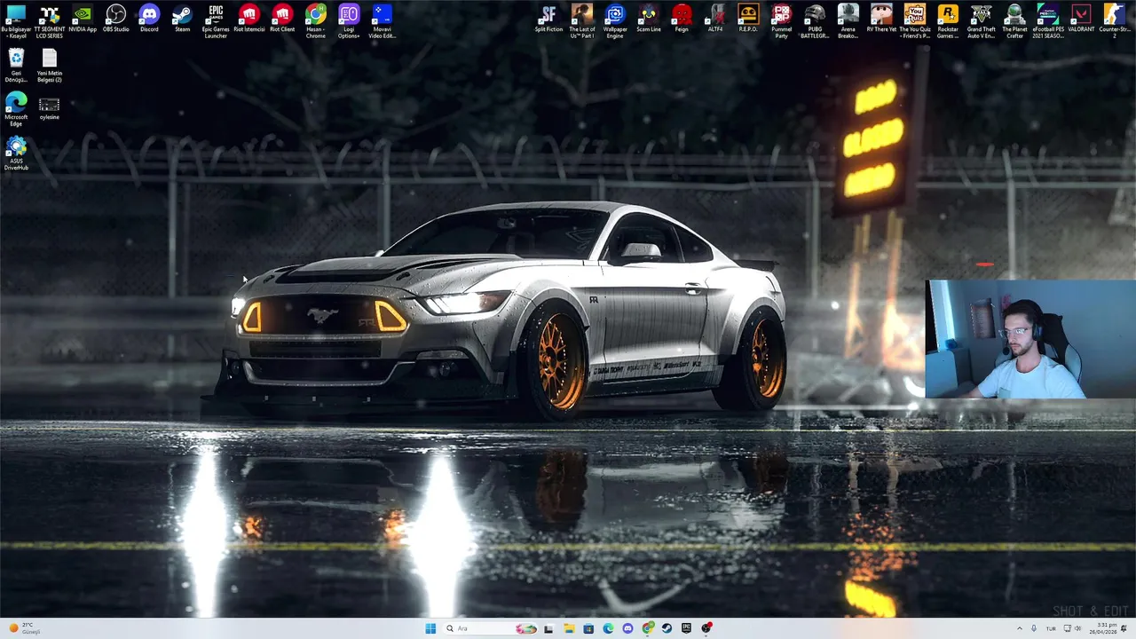
Task: Launch Epic Games Launcher desktop icon
Action: (x=216, y=20)
